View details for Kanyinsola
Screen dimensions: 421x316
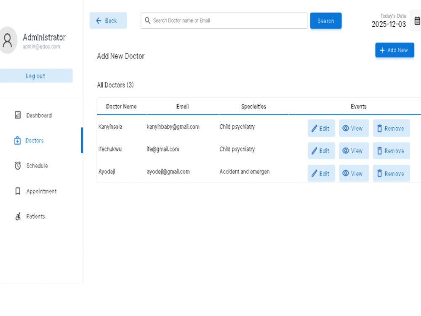pyautogui.click(x=354, y=128)
